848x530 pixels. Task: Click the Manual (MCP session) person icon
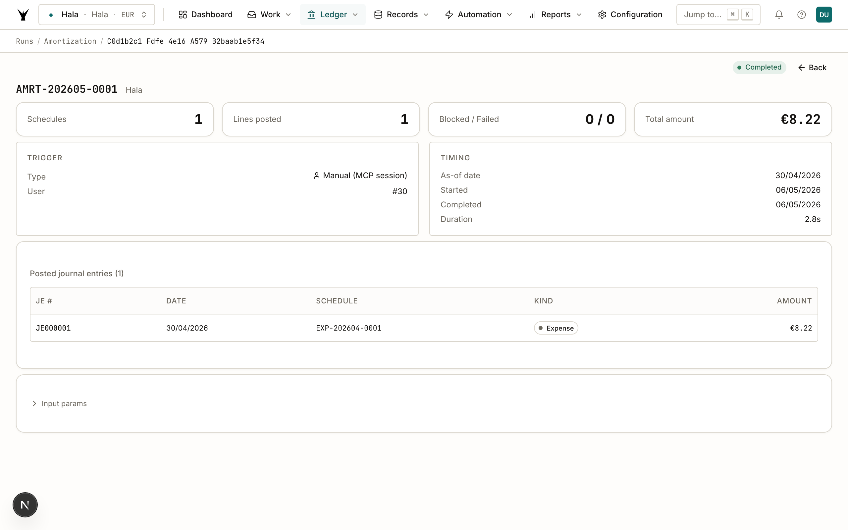point(316,176)
